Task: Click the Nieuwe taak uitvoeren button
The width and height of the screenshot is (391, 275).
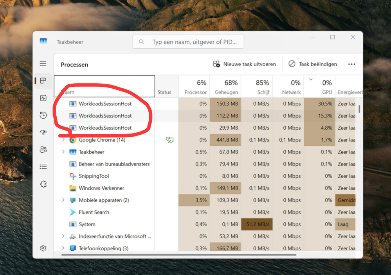Action: pos(244,64)
